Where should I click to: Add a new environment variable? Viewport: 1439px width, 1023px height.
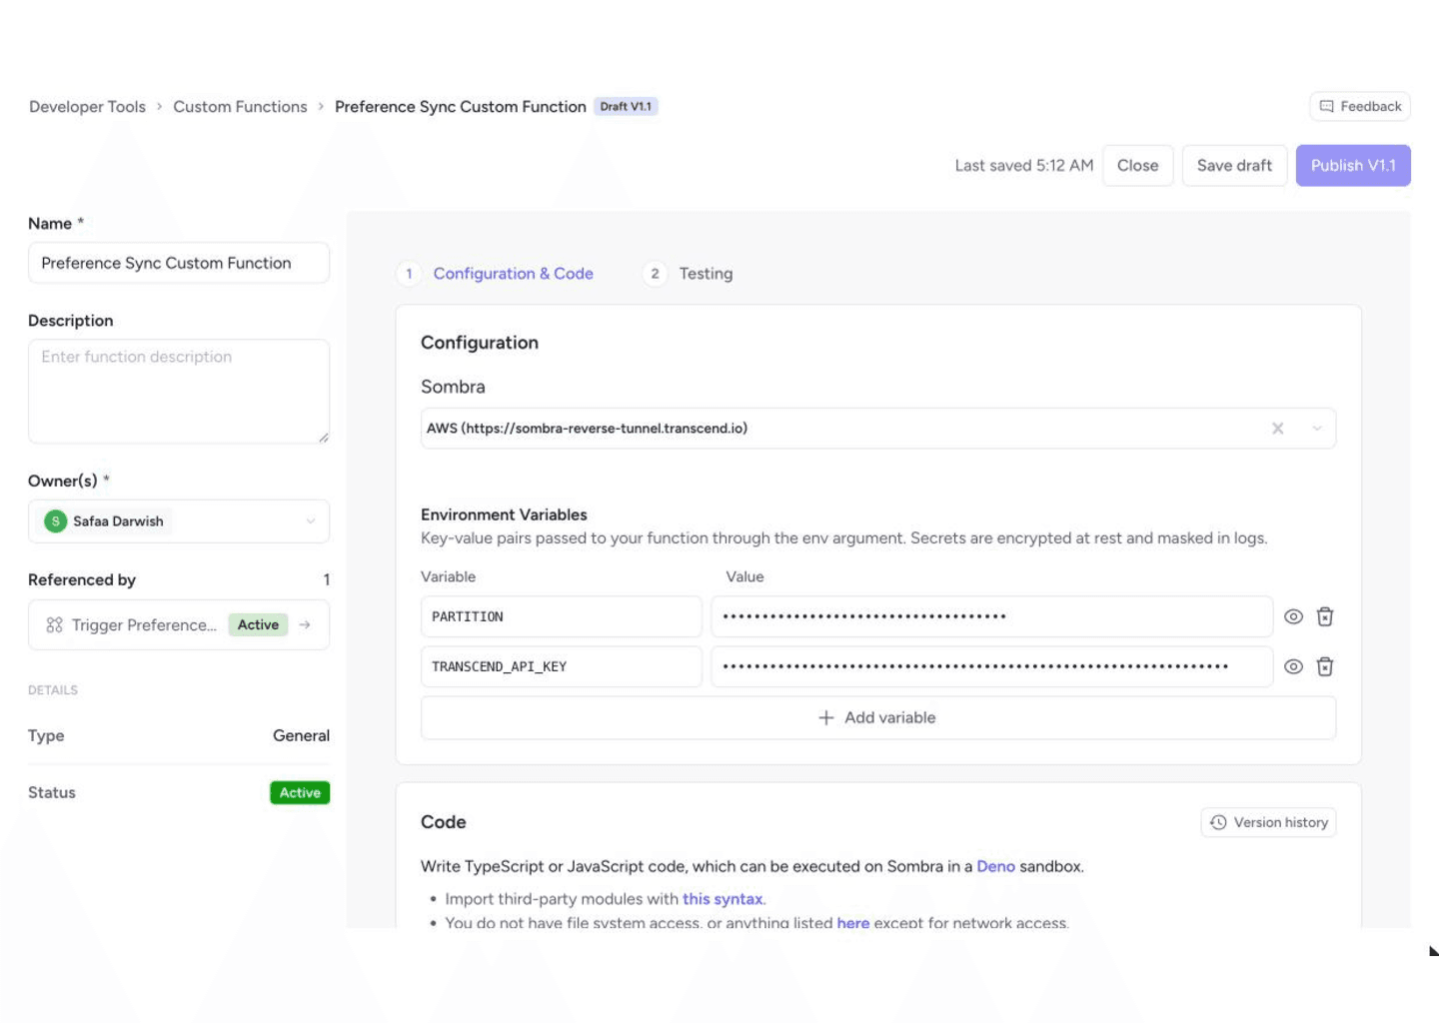tap(878, 717)
